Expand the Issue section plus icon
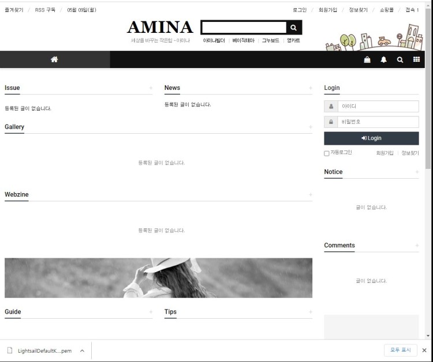The width and height of the screenshot is (433, 362). [x=151, y=88]
